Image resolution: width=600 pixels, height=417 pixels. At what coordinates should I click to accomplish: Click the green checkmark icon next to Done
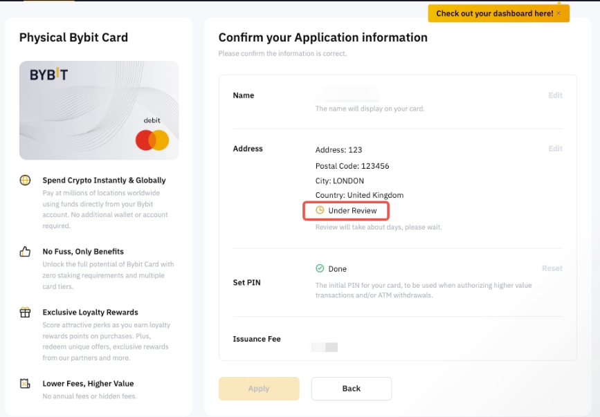[320, 269]
